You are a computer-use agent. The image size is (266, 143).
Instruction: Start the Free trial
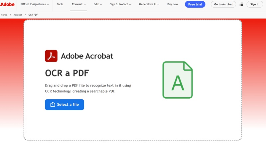[x=195, y=4]
